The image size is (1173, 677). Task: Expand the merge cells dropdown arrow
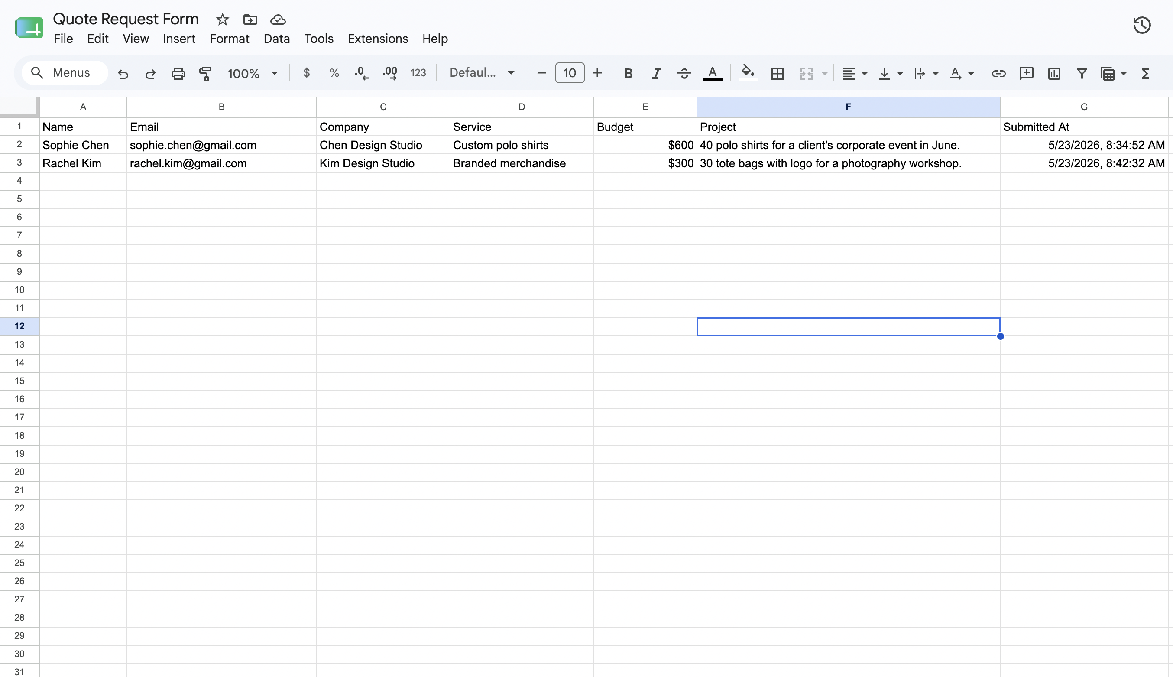point(825,74)
